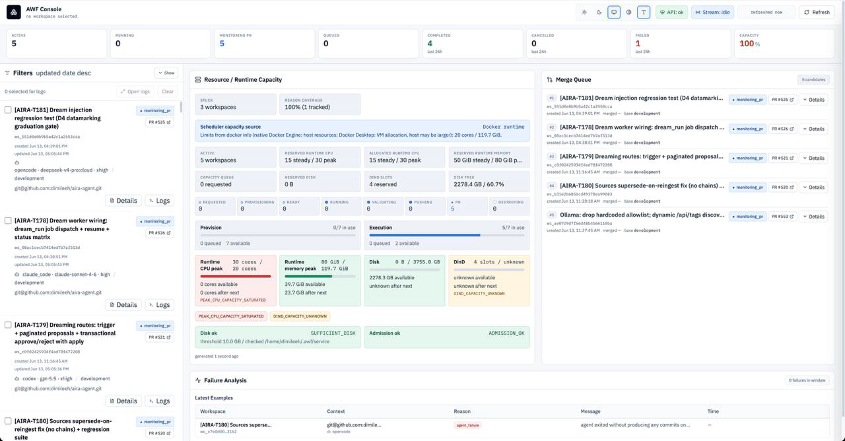The width and height of the screenshot is (845, 441).
Task: Click the PEAK_CPU_CAPACITY_SATURATED tag
Action: [231, 316]
